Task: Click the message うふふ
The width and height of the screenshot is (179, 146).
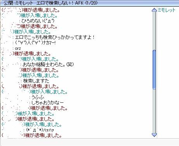Action: [38, 97]
